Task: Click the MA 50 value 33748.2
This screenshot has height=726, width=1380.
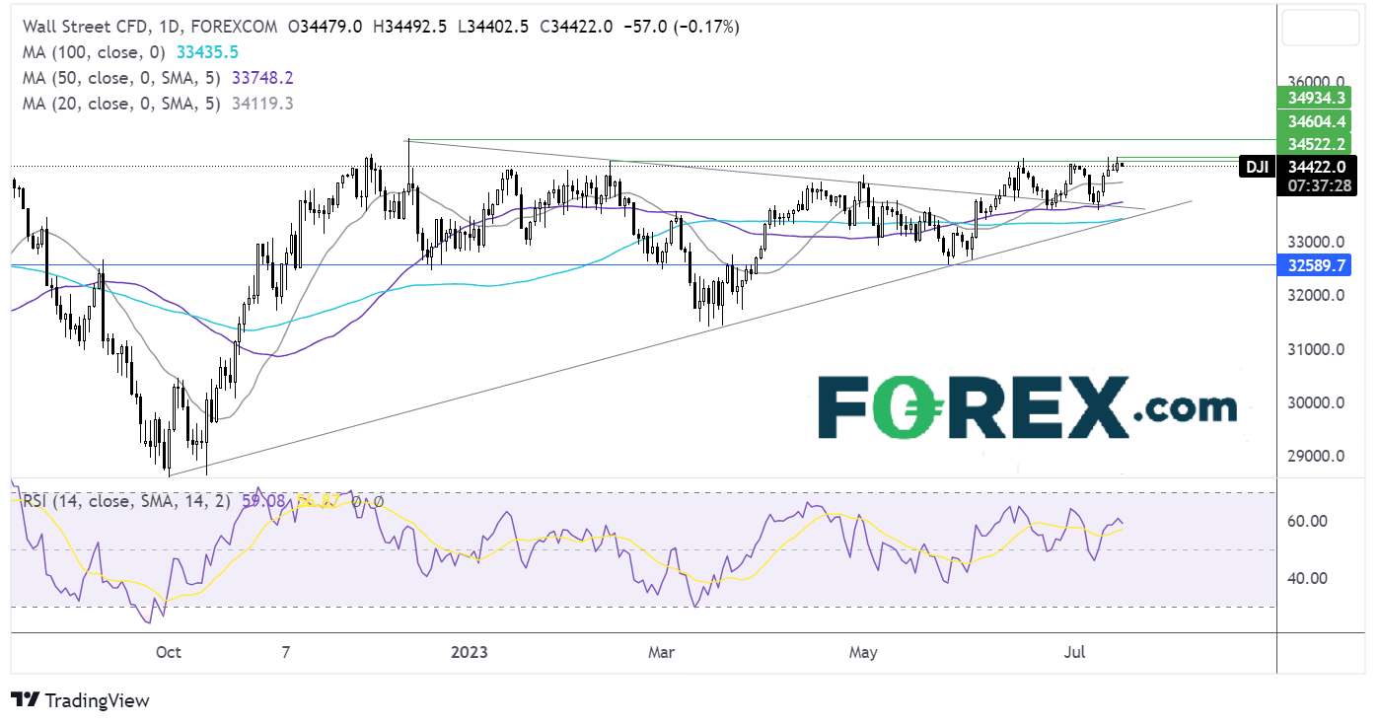Action: [x=262, y=78]
